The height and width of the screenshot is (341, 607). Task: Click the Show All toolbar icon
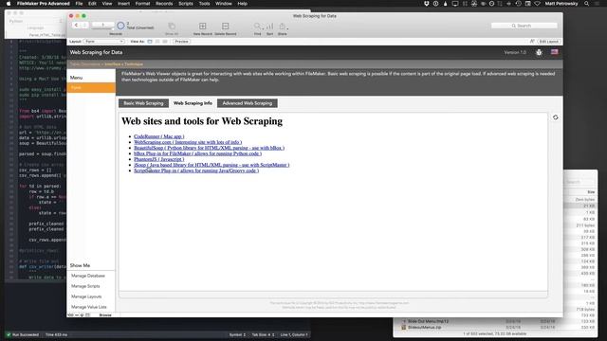coord(172,27)
